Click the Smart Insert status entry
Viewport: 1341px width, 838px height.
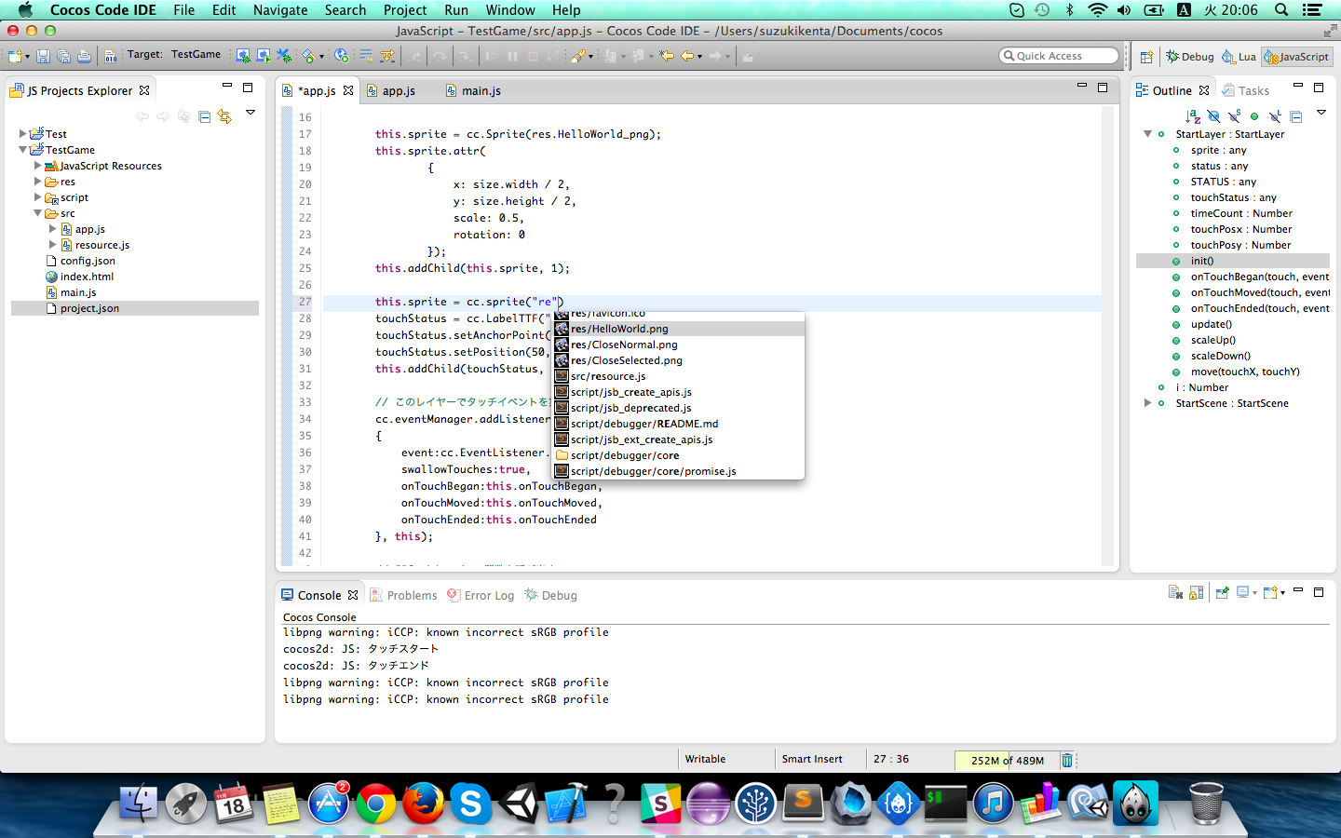point(812,759)
